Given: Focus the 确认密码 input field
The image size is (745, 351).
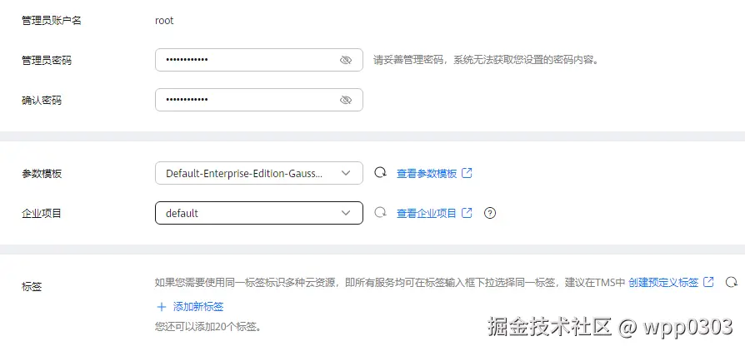Looking at the screenshot, I should tap(246, 100).
